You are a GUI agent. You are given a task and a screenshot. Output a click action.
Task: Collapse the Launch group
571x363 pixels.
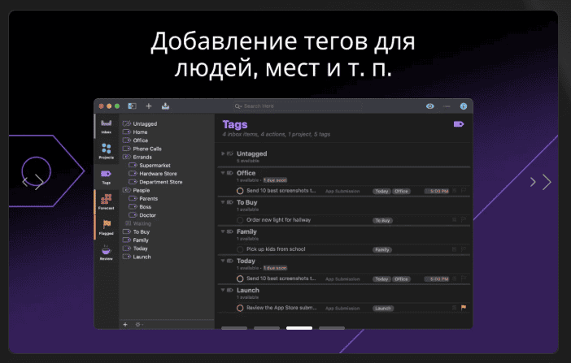pos(223,290)
